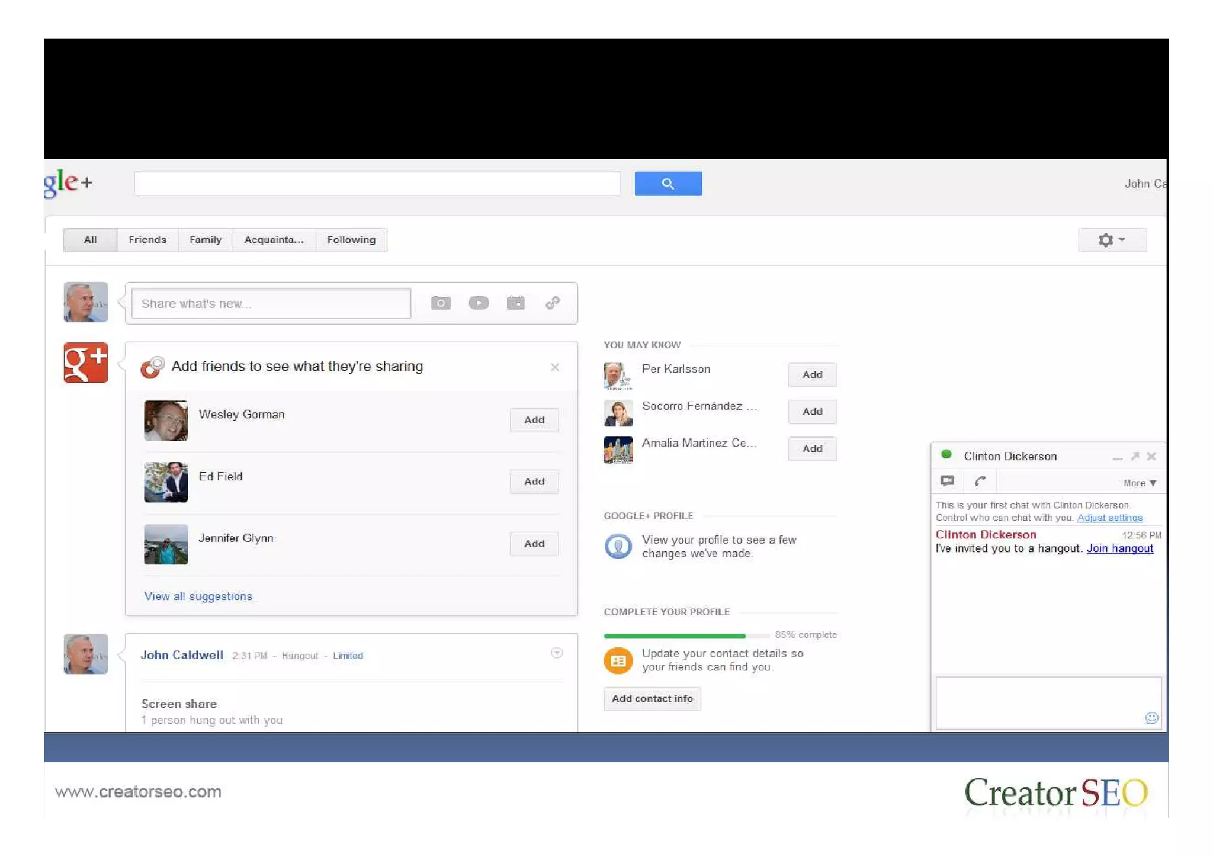The height and width of the screenshot is (857, 1213).
Task: Click the phone call icon in chat
Action: click(x=980, y=481)
